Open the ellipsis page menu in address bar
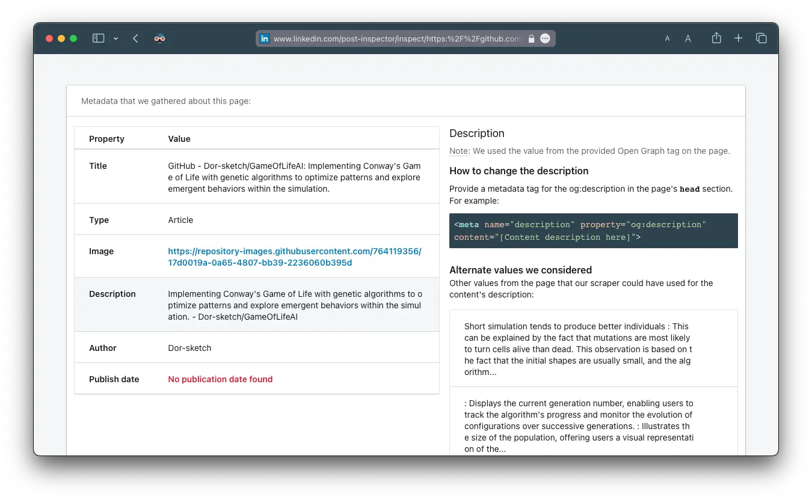812x500 pixels. [545, 38]
